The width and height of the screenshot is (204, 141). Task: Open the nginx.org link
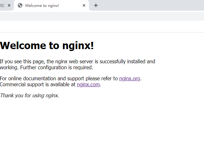130,79
